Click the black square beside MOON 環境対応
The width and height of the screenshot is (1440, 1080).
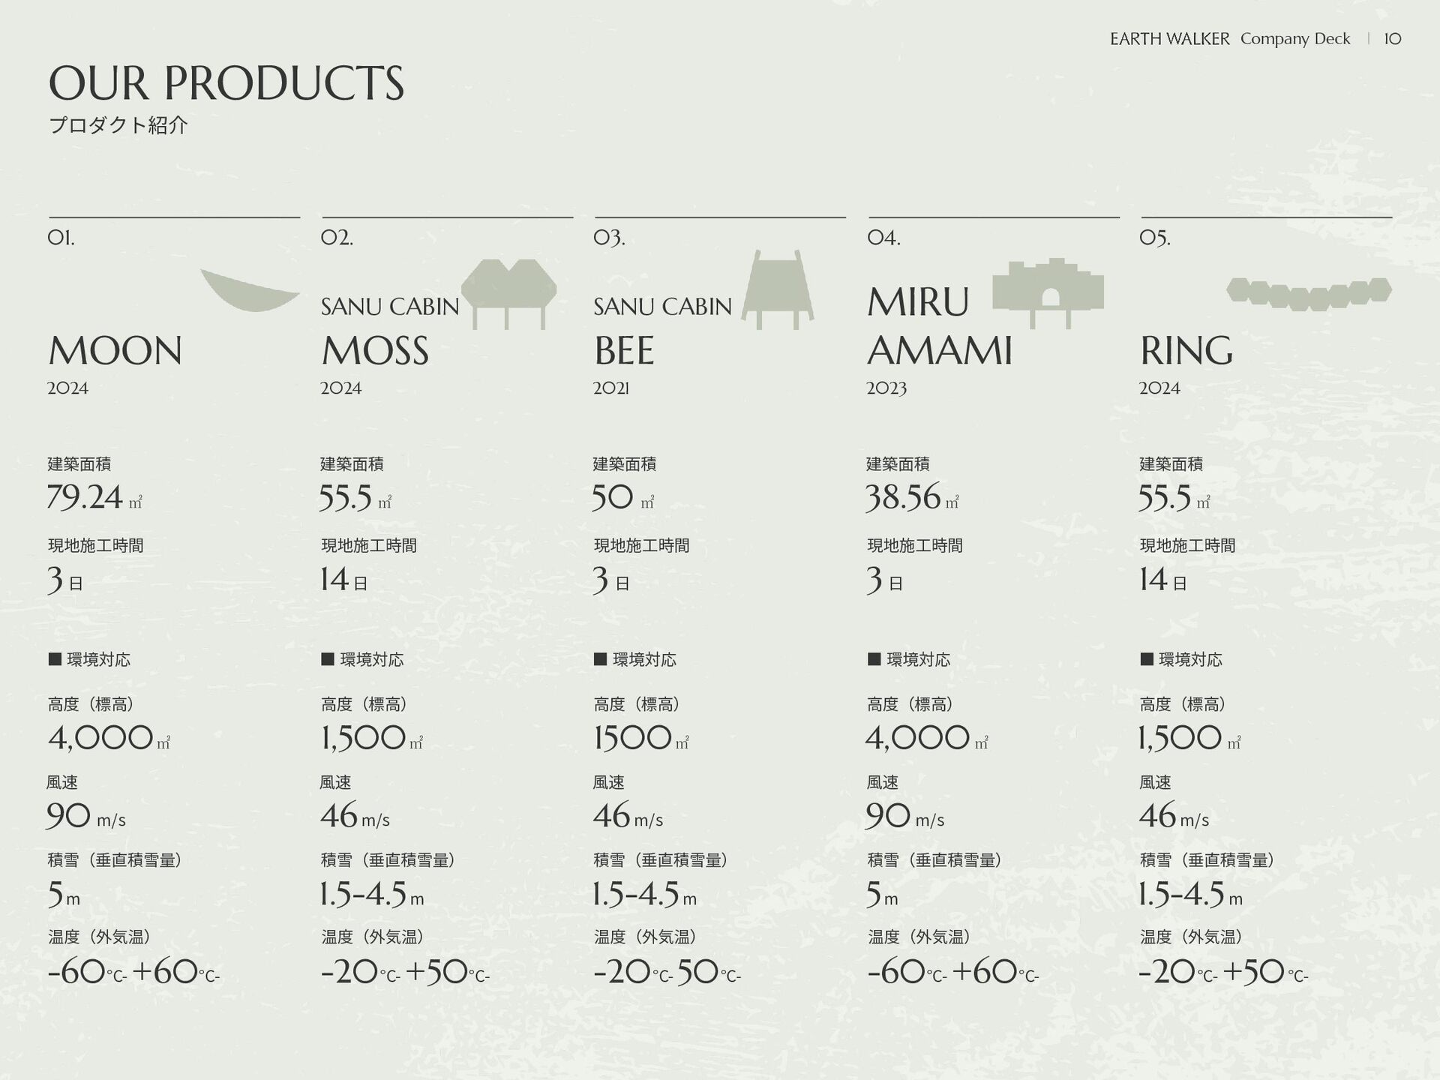pos(55,659)
